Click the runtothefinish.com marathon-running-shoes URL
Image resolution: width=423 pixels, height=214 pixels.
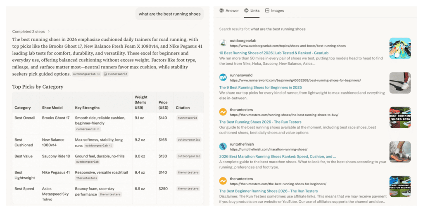[269, 149]
